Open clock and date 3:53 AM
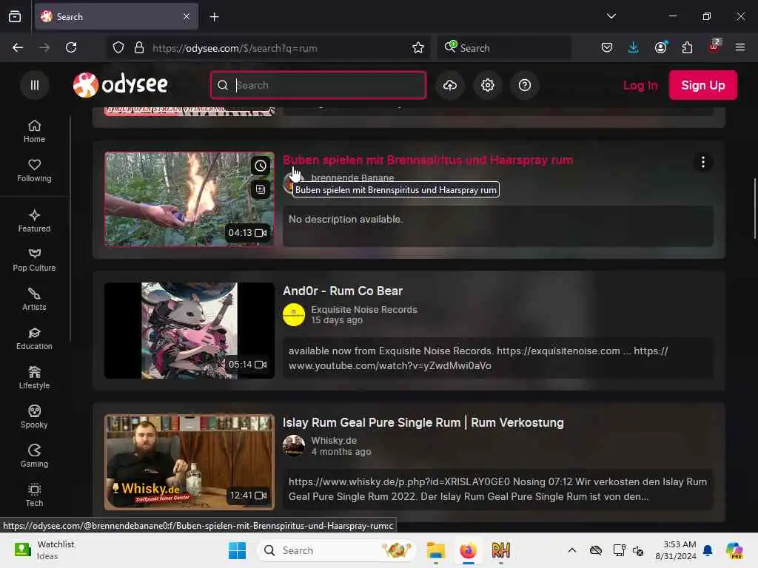This screenshot has width=758, height=568. point(675,550)
